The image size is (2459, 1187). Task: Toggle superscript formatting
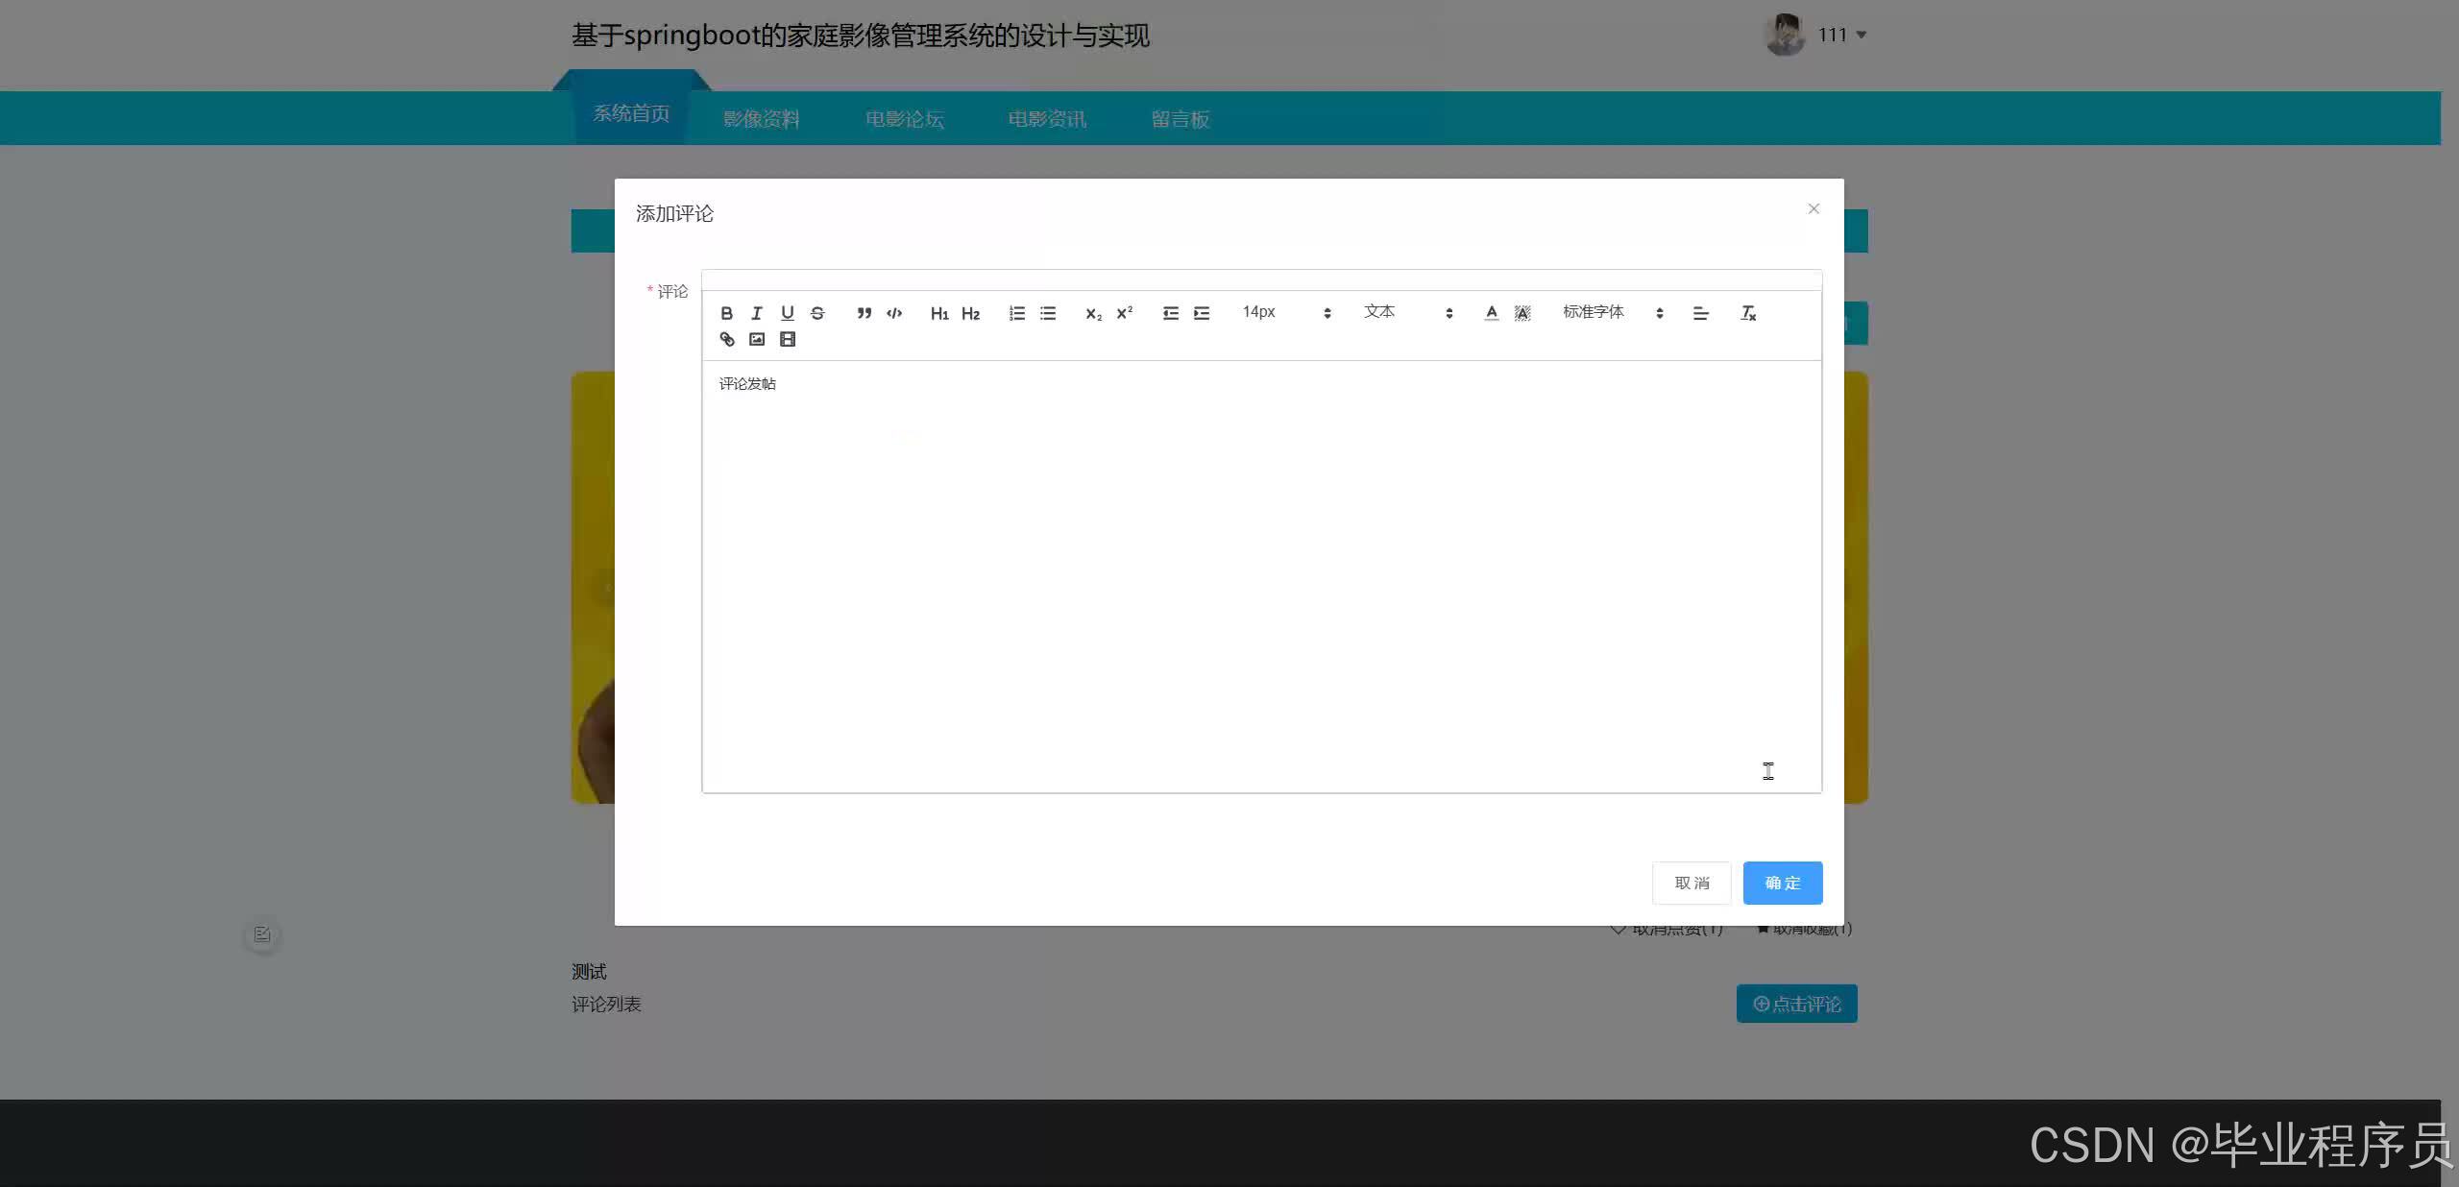point(1123,313)
